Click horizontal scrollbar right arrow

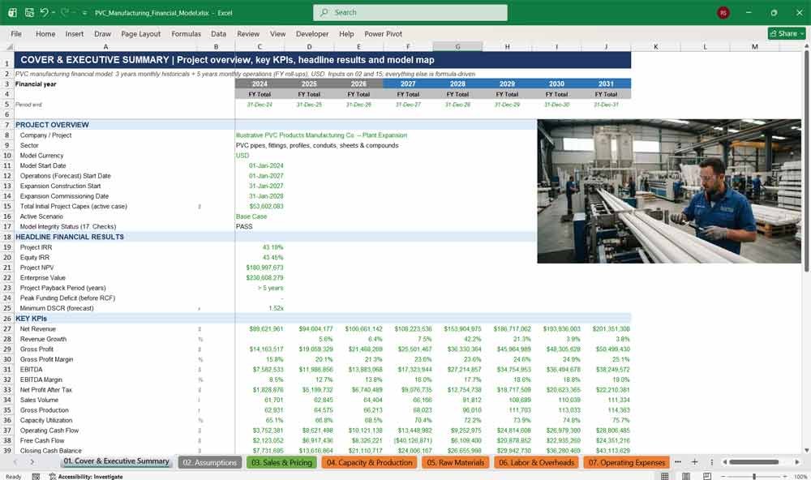point(797,462)
